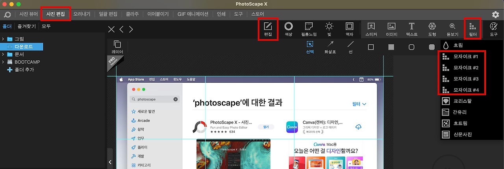Switch to the 오려내기 tab

pos(82,14)
